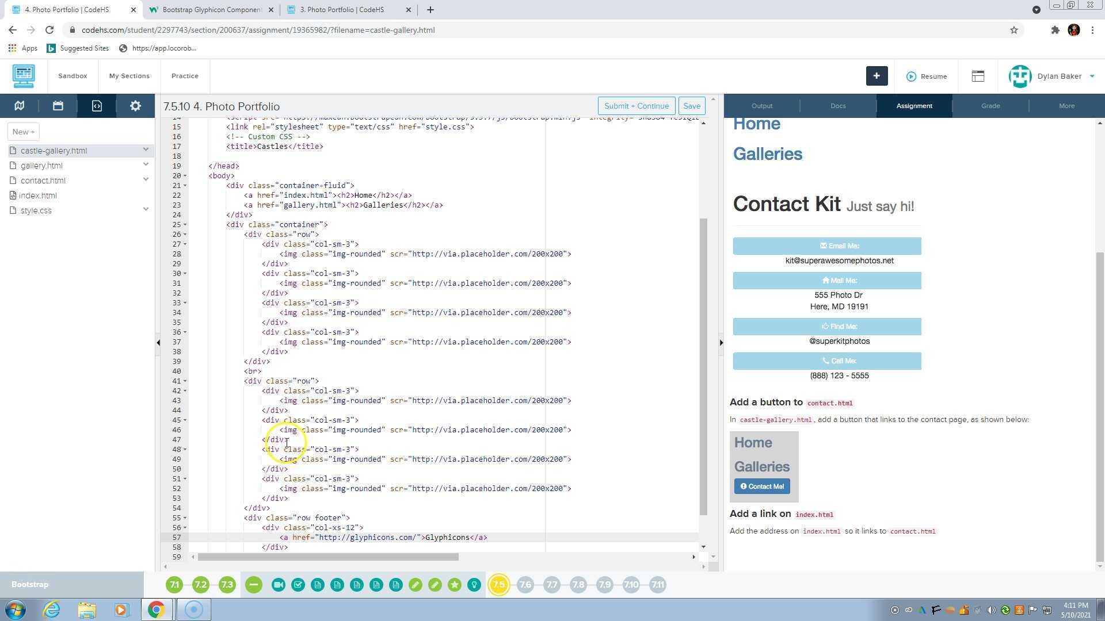The image size is (1105, 621).
Task: Click the plus button in the top bar
Action: coord(877,76)
